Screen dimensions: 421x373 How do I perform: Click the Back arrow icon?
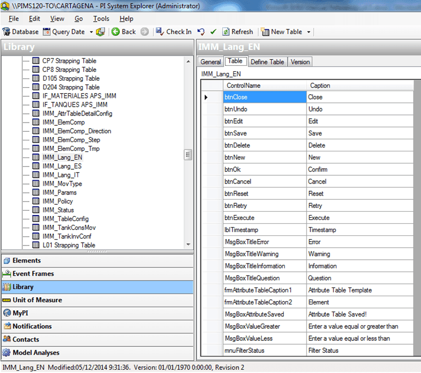pos(115,32)
